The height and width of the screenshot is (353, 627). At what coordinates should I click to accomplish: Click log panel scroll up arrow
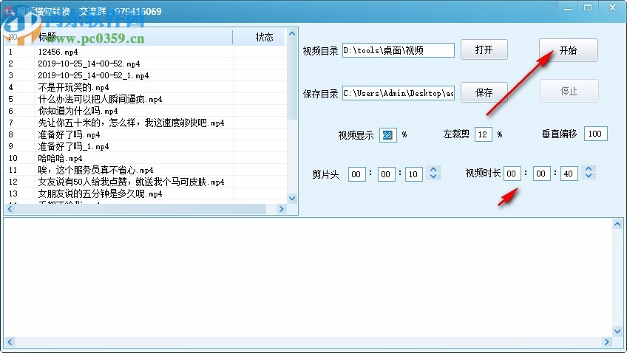tap(617, 224)
